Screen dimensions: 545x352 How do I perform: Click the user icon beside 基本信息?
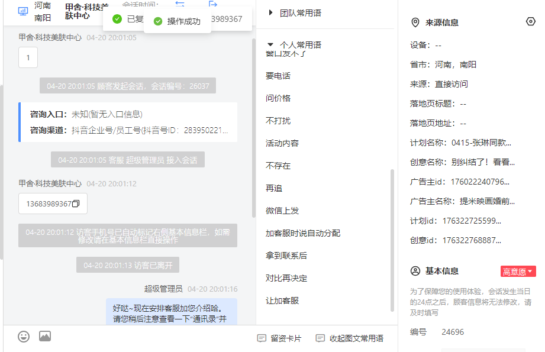coord(415,271)
